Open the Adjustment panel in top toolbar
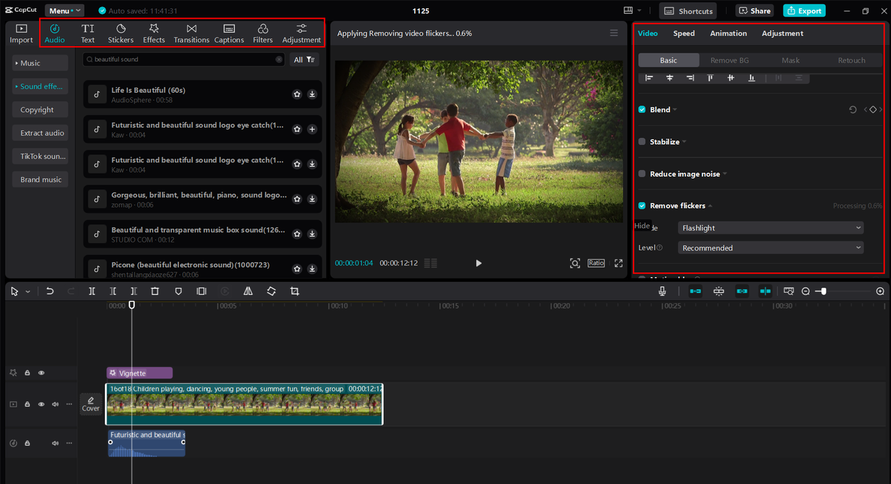The width and height of the screenshot is (891, 484). pos(301,33)
